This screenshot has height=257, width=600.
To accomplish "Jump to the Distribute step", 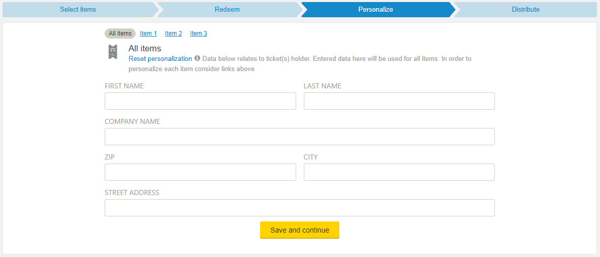I will coord(526,10).
